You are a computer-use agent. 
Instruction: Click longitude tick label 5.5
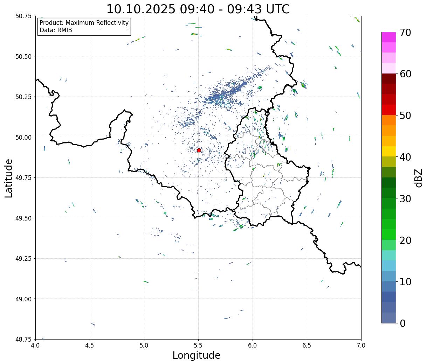click(198, 345)
